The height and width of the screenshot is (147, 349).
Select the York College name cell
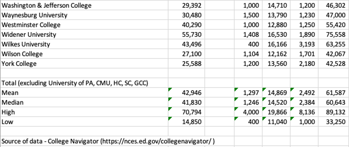84,64
